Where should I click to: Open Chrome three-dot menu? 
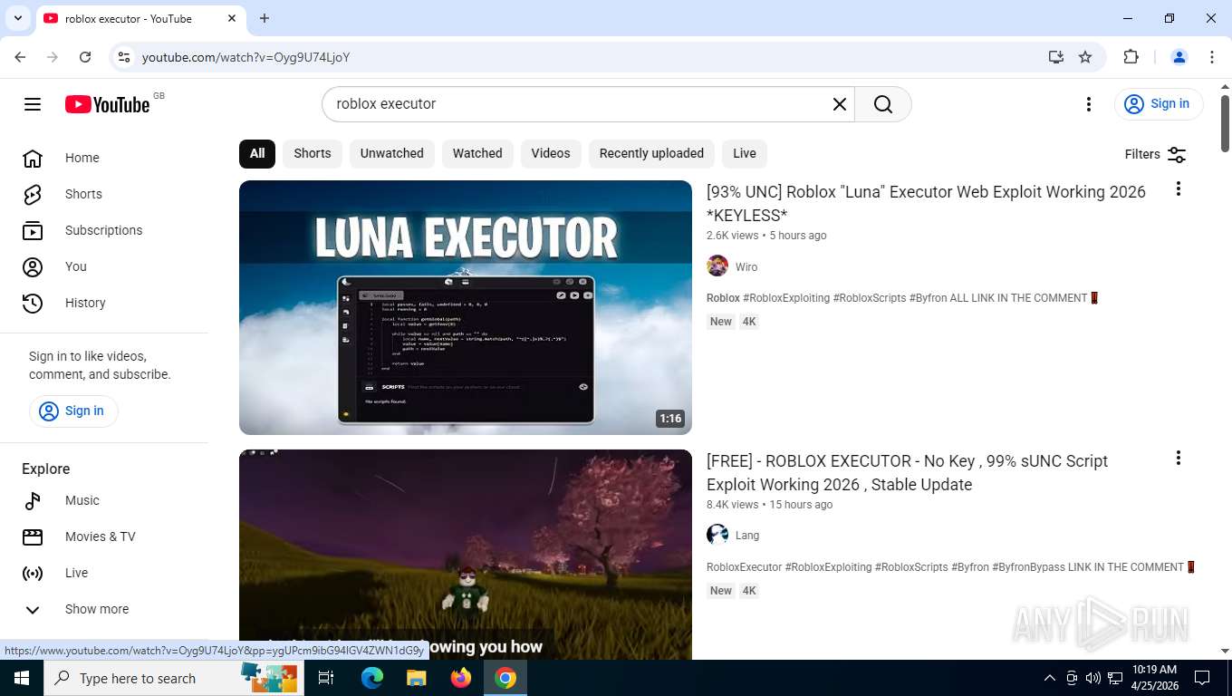[1212, 57]
